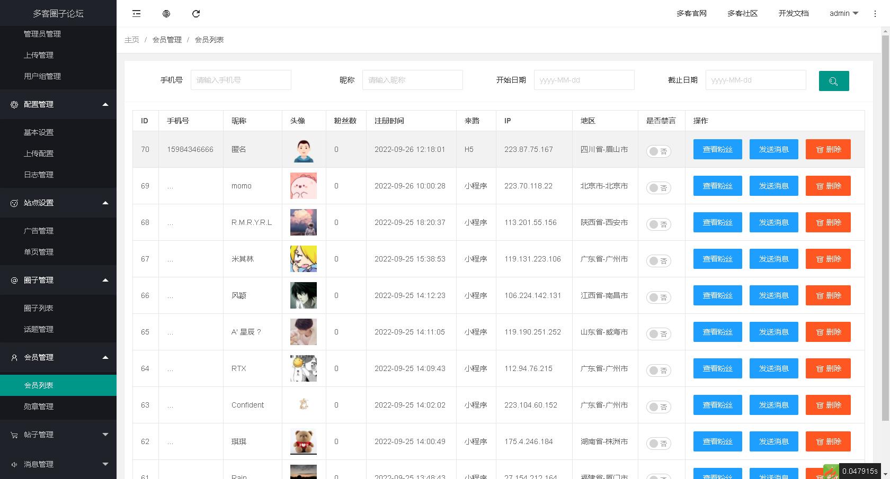Viewport: 890px width, 479px height.
Task: Toggle ban status for user 琪琪
Action: pyautogui.click(x=658, y=443)
